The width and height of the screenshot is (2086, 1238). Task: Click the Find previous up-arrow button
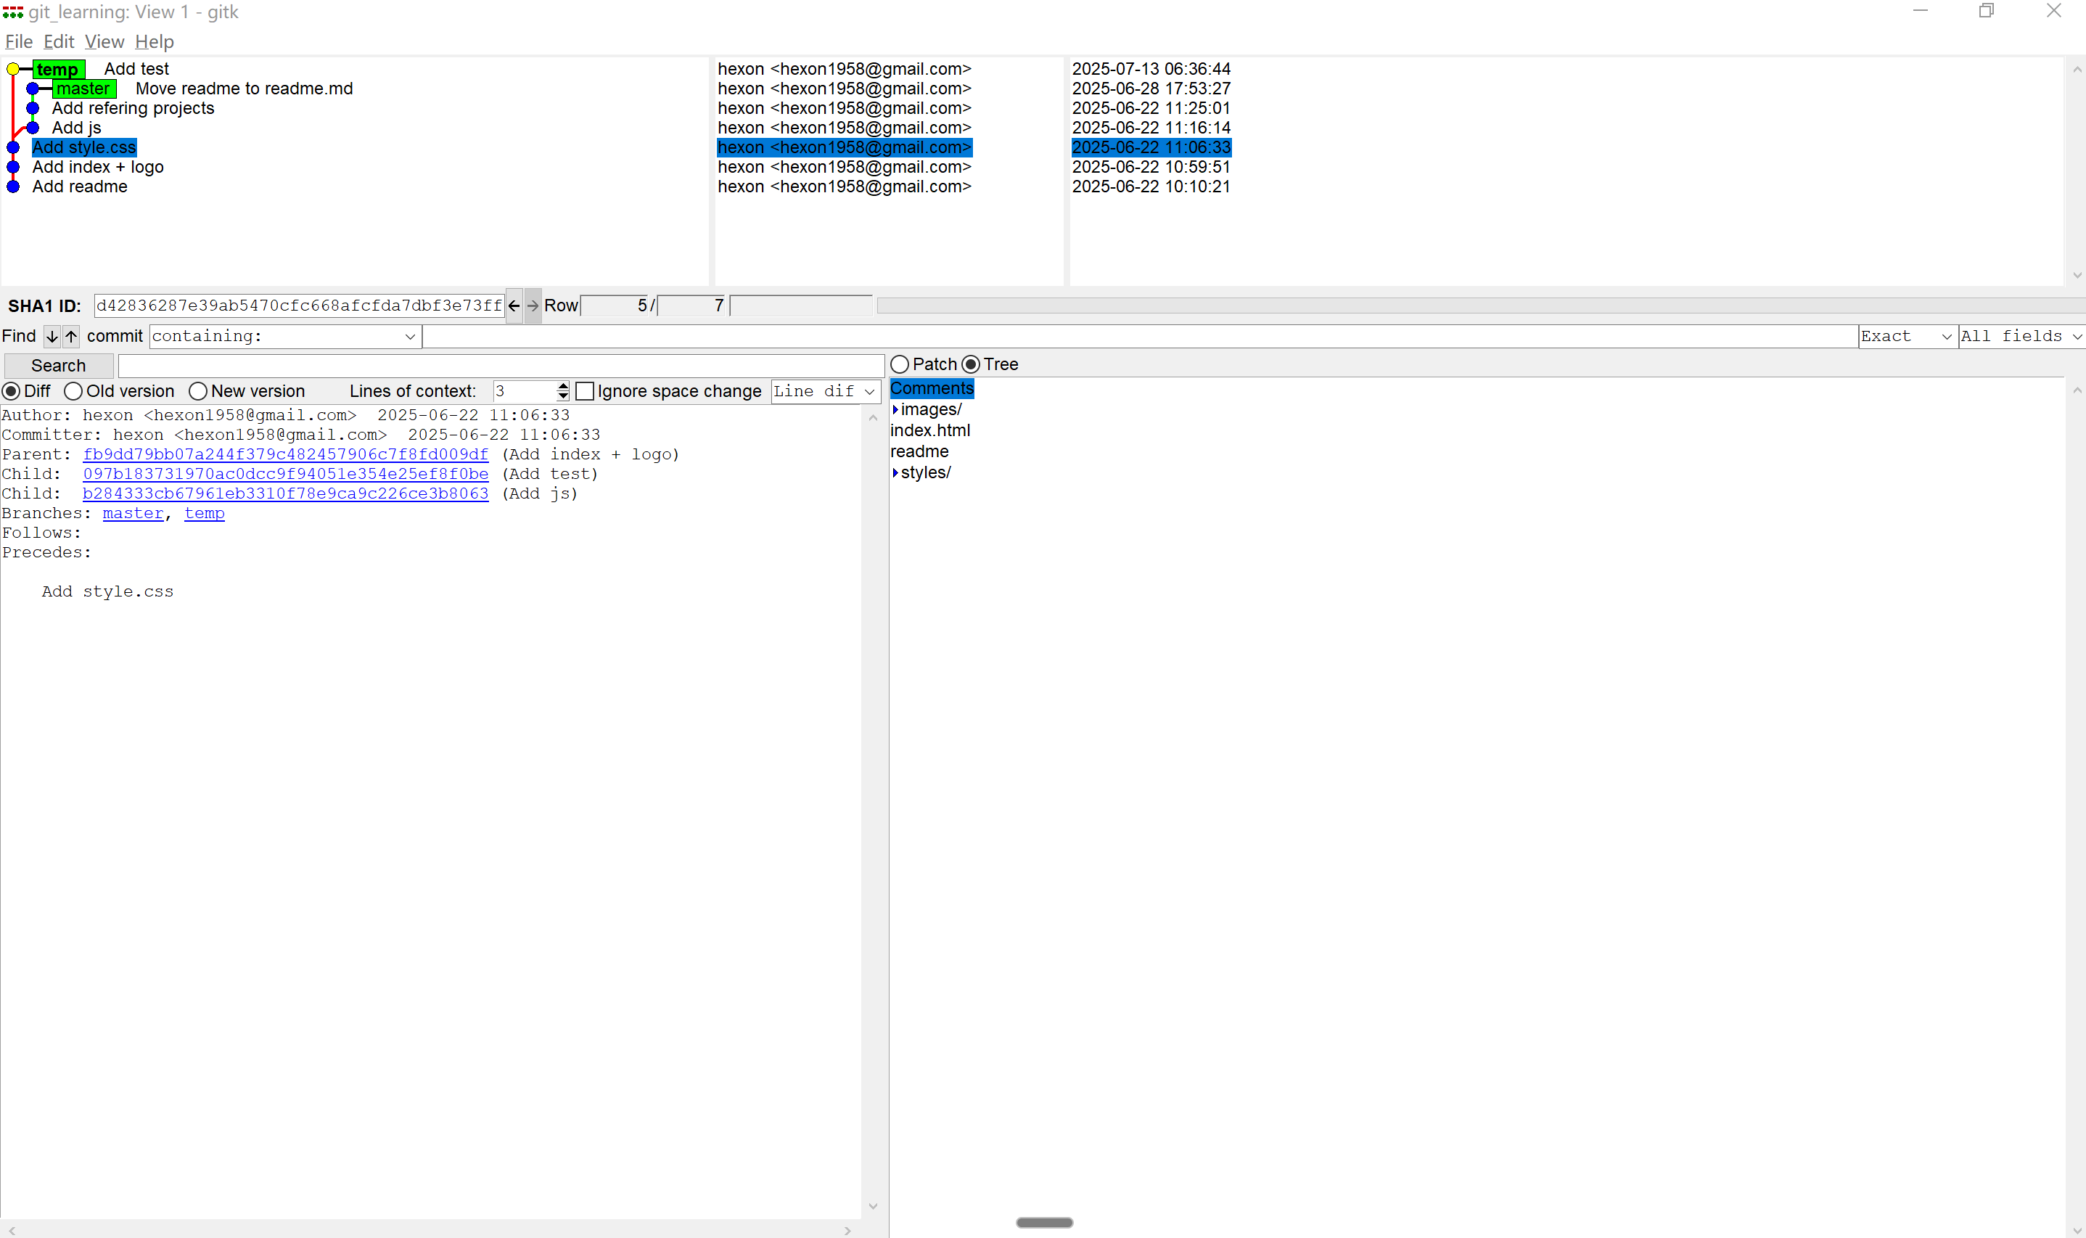coord(71,336)
